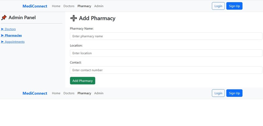
Task: Select Pharmacy in the bottom navbar
Action: pos(84,93)
